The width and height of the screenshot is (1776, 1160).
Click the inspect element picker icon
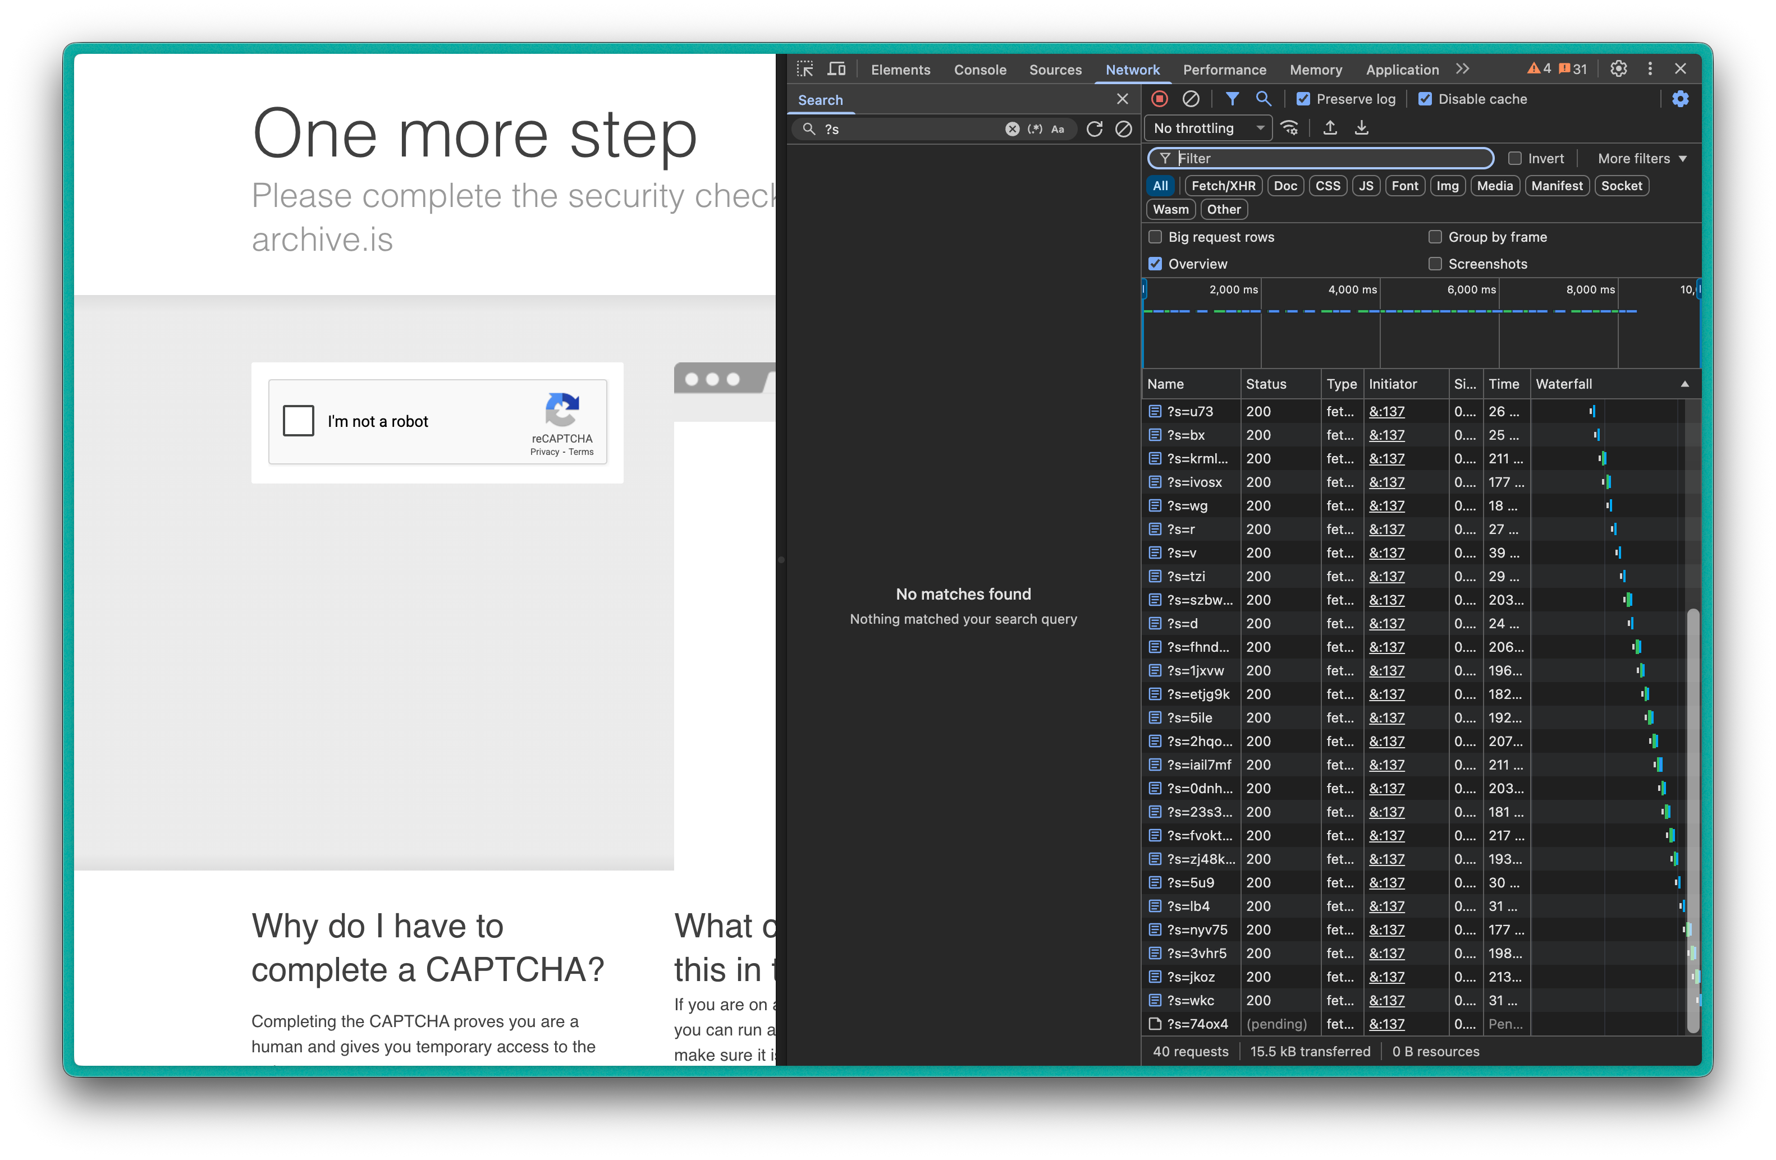click(804, 68)
